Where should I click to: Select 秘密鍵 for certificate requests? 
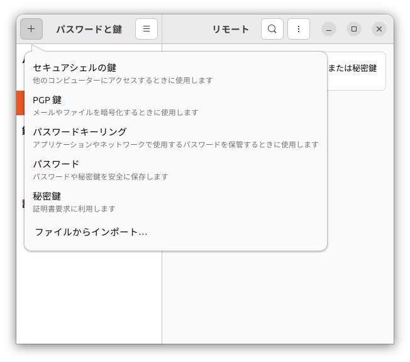(47, 196)
